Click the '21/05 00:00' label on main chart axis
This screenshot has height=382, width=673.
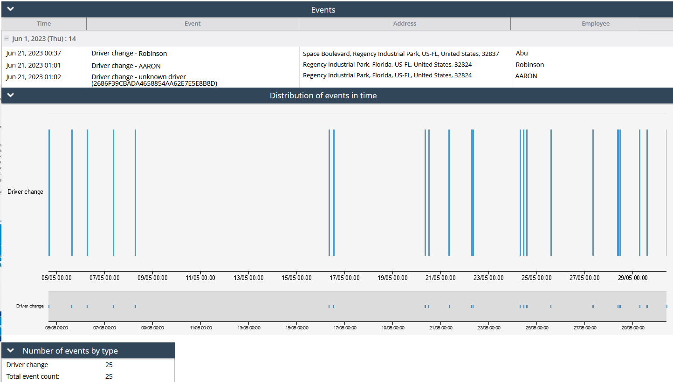coord(440,278)
